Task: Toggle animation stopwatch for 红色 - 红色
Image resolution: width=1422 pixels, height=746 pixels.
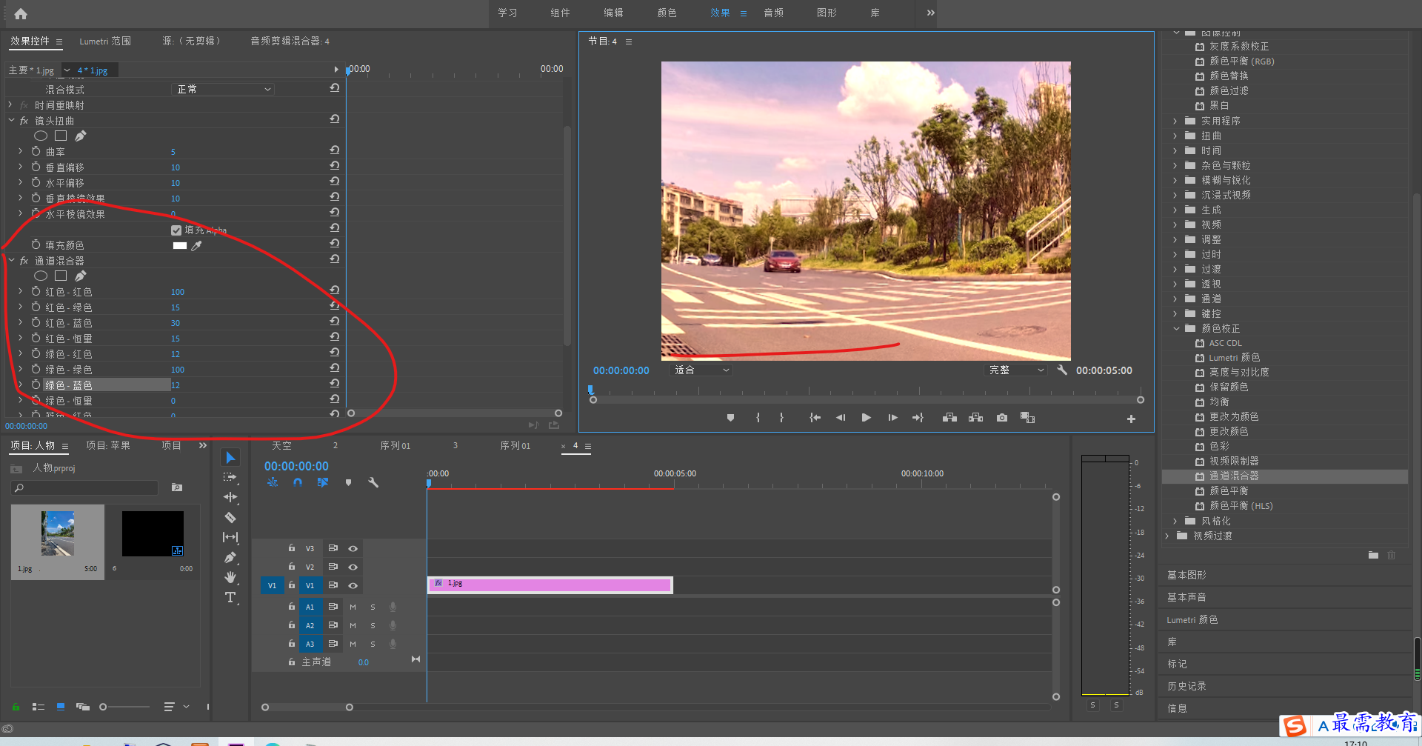Action: click(36, 291)
